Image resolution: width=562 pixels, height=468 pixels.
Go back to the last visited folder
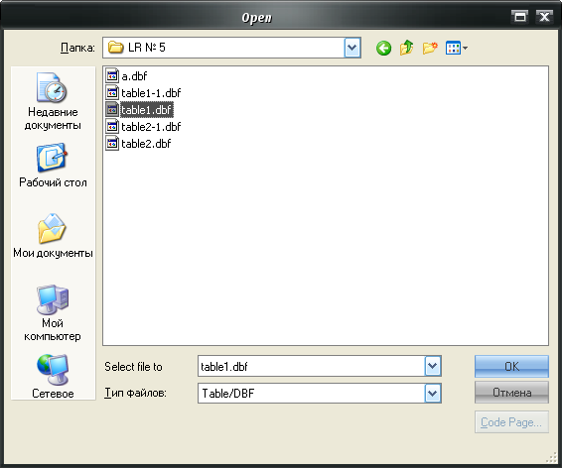click(383, 48)
